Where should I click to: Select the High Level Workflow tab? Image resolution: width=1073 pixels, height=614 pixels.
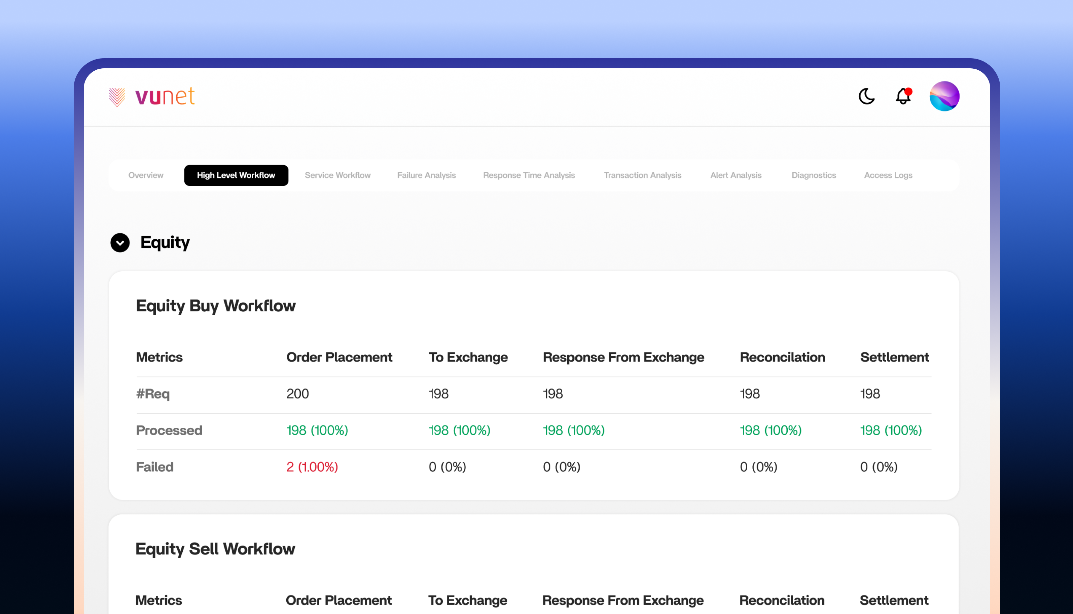point(236,175)
